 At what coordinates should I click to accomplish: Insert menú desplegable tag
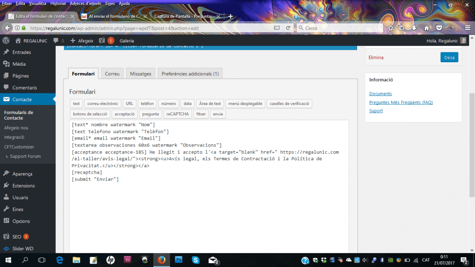(x=245, y=104)
